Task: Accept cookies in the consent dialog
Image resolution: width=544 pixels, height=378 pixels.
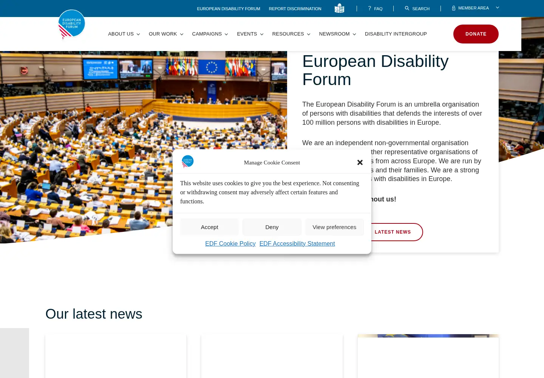Action: [210, 227]
